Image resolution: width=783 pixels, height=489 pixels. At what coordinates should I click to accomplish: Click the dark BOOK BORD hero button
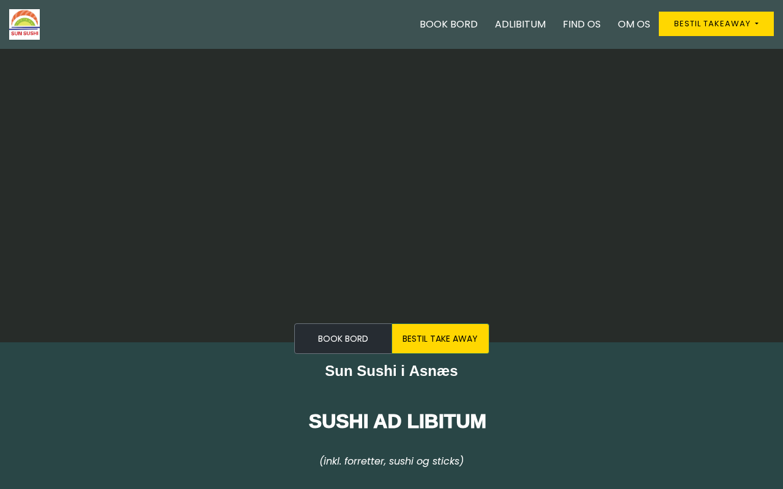pyautogui.click(x=343, y=339)
